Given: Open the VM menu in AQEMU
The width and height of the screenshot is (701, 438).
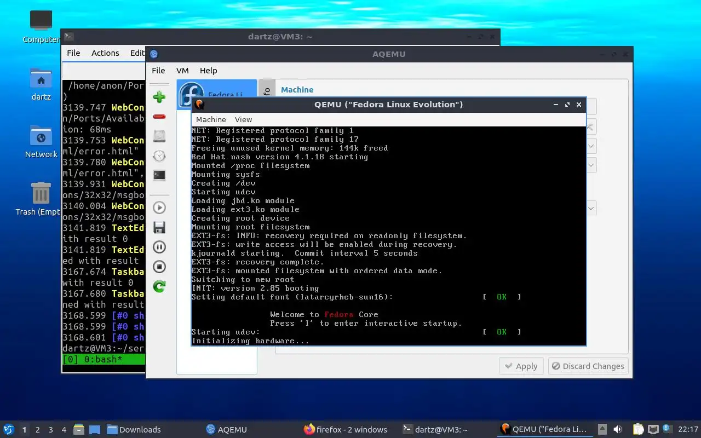Looking at the screenshot, I should 182,71.
